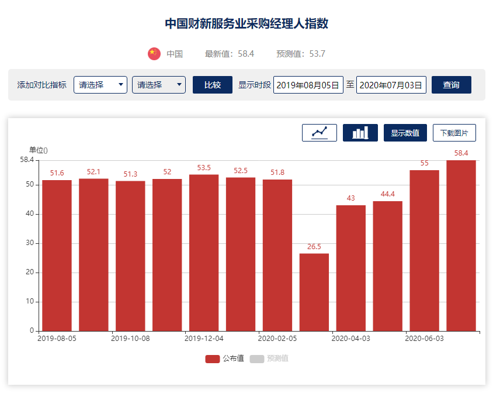
Task: Click the 单位() axis unit label
Action: pyautogui.click(x=39, y=150)
